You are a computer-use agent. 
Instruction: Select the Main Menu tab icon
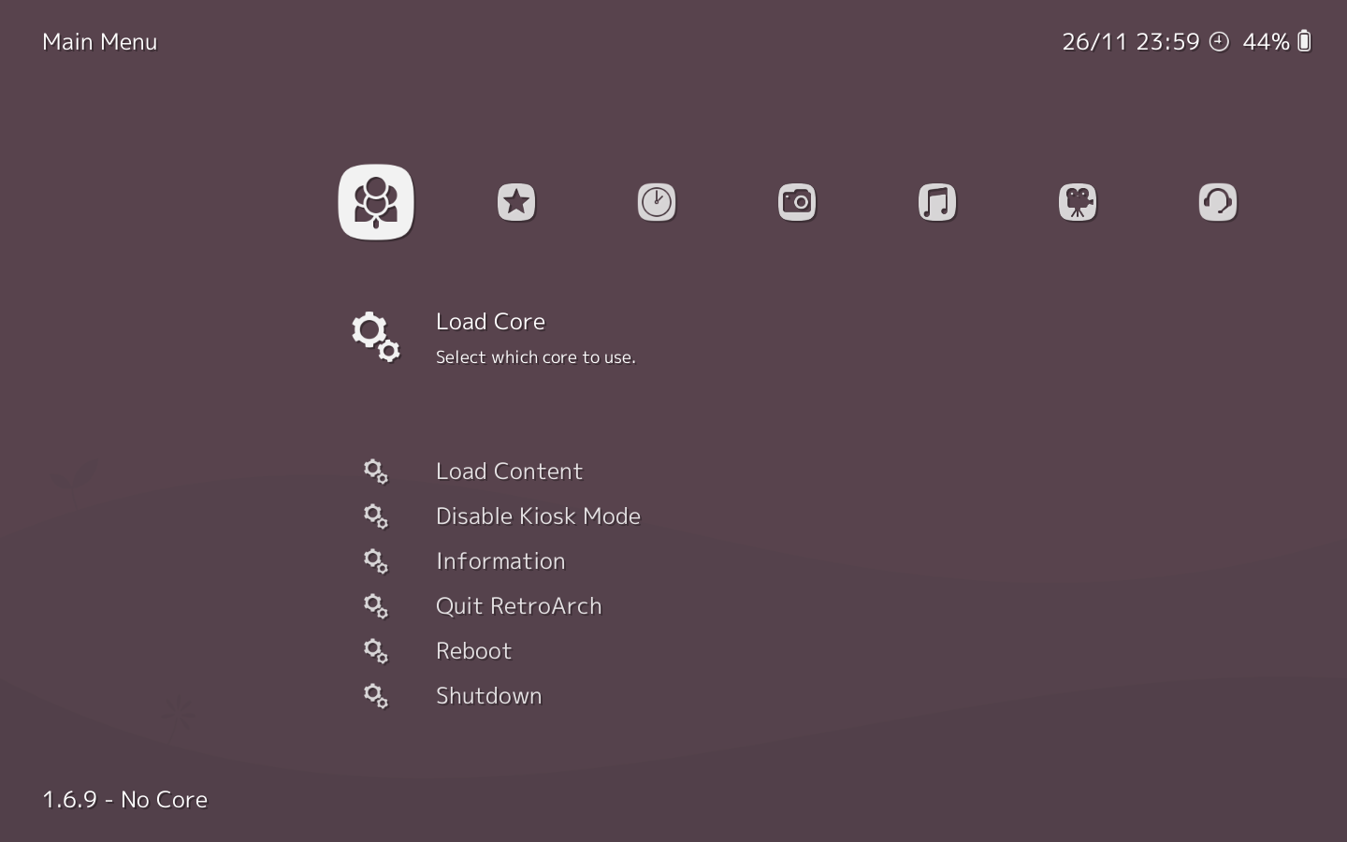click(376, 202)
